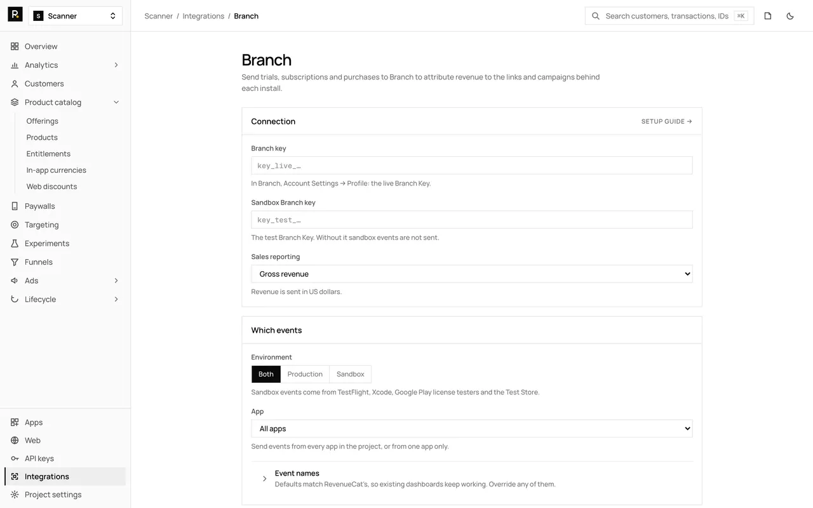Click the Web globe icon
Viewport: 813px width, 508px height.
[x=15, y=441]
